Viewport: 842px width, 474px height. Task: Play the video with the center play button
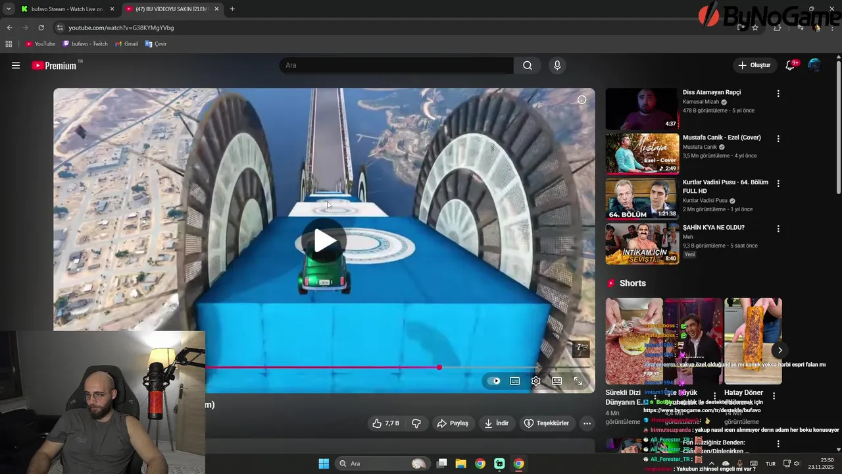tap(324, 241)
